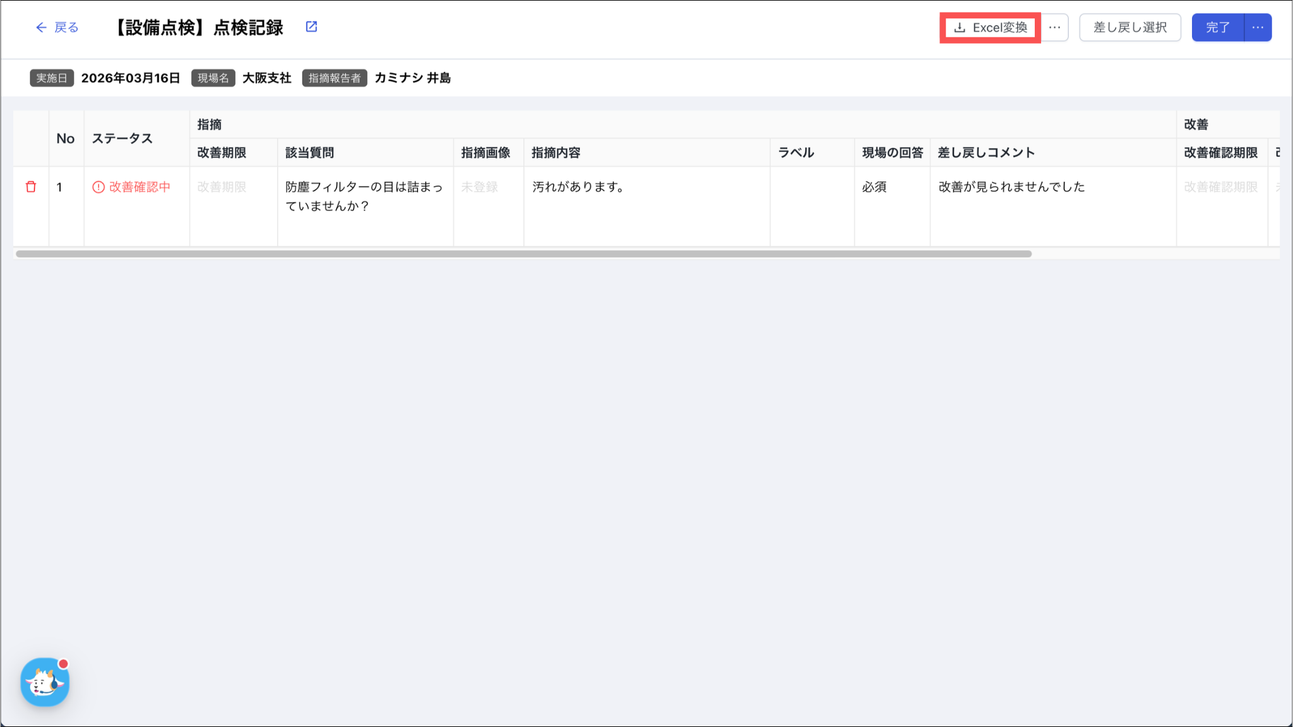Click the 改善が見られませんでした comment cell

click(1011, 187)
